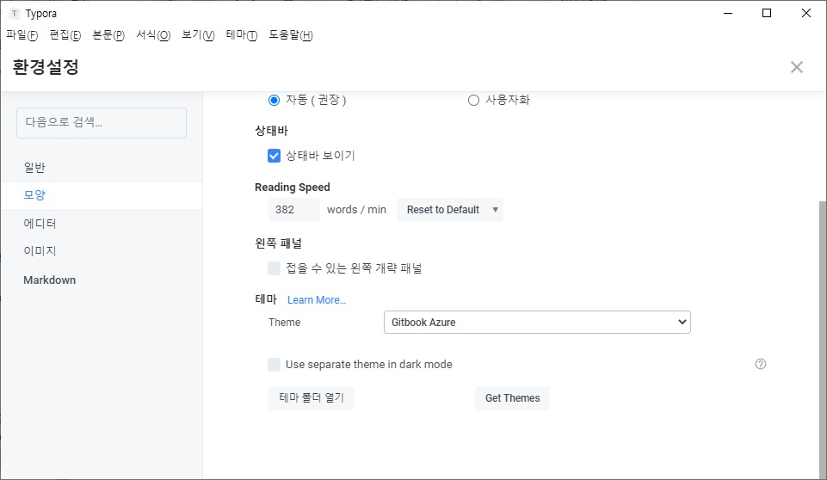Open the 편집(E) menu
The width and height of the screenshot is (827, 480).
pos(65,35)
